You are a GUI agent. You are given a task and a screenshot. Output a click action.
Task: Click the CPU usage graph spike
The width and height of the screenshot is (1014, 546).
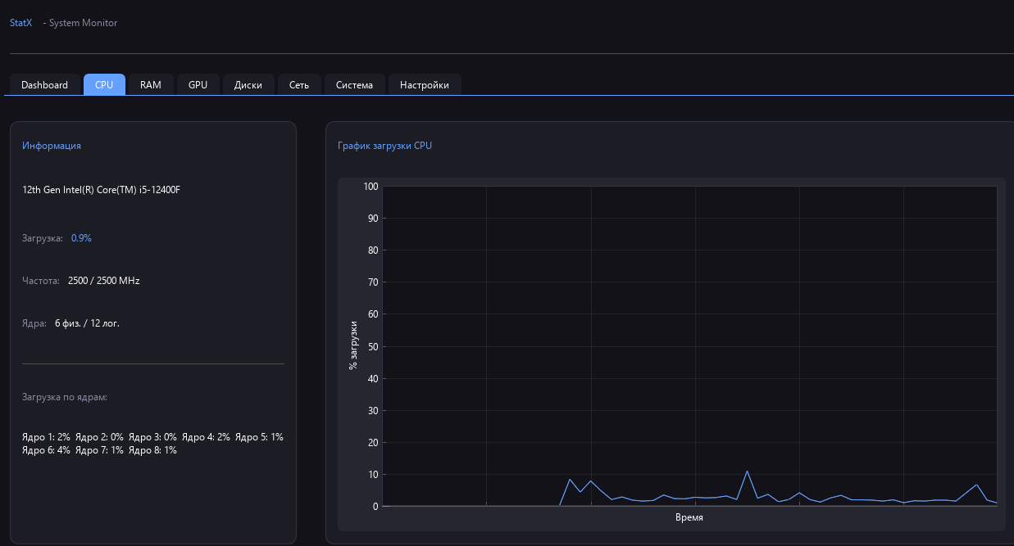[x=747, y=472]
